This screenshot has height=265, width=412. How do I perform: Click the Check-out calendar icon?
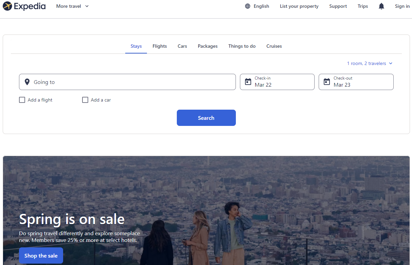(x=327, y=82)
